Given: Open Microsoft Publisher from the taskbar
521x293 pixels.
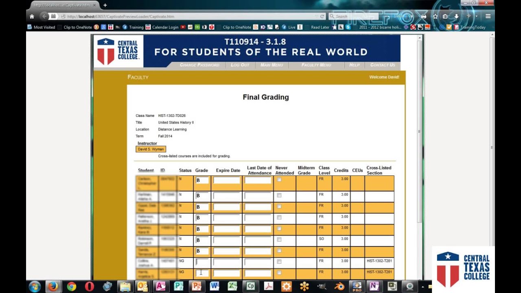Looking at the screenshot, I should tap(178, 286).
